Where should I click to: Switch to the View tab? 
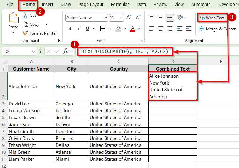coord(179,5)
